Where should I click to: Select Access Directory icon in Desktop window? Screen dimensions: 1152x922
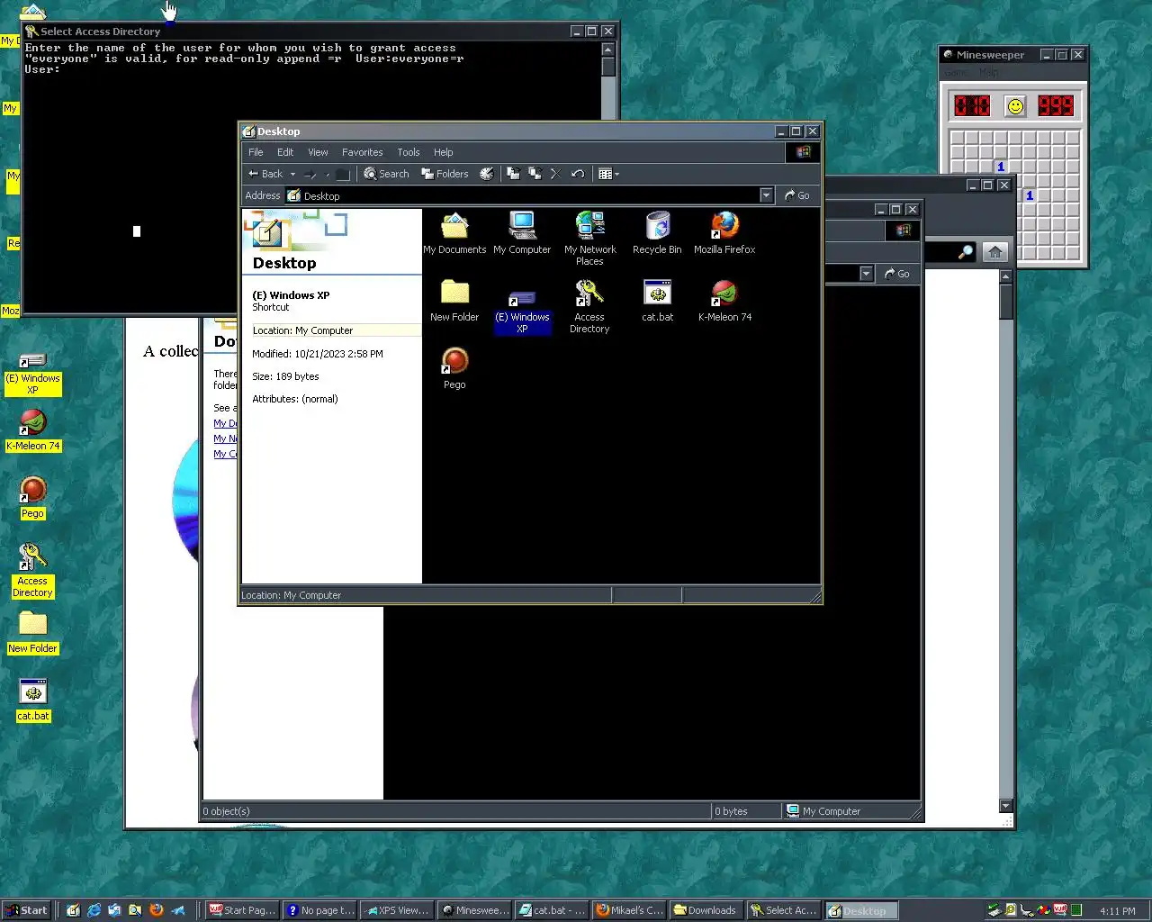pos(589,306)
